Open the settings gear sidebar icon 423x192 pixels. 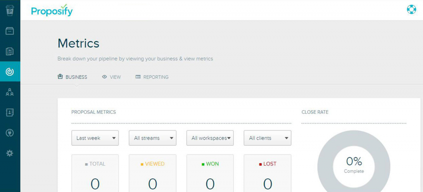click(x=10, y=153)
